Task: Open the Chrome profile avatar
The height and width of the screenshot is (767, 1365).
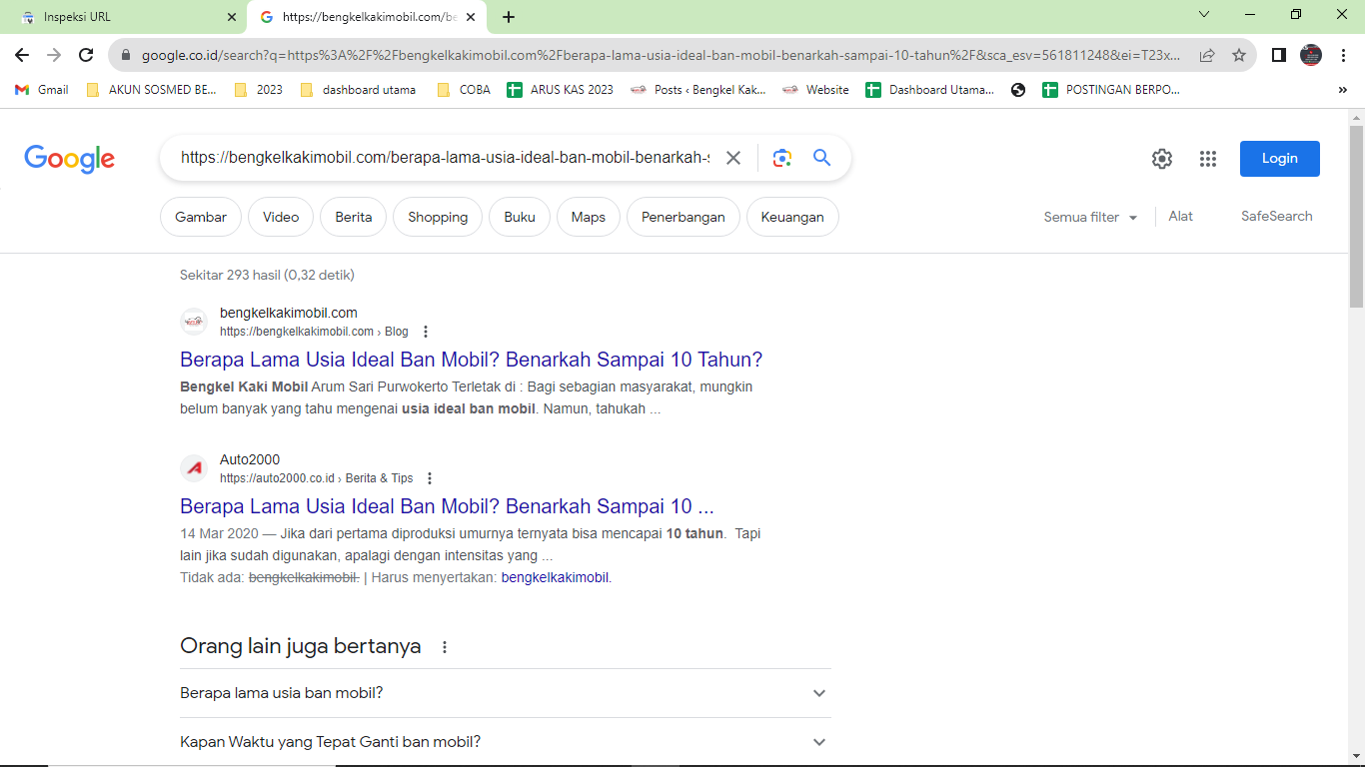Action: (x=1311, y=55)
